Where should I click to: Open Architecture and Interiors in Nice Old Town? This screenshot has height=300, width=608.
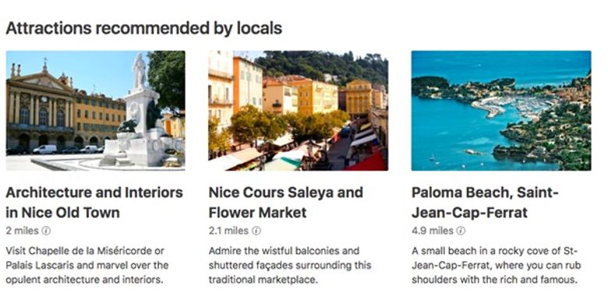(x=94, y=203)
